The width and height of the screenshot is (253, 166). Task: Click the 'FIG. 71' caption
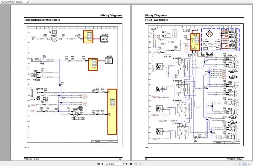(x=27, y=147)
